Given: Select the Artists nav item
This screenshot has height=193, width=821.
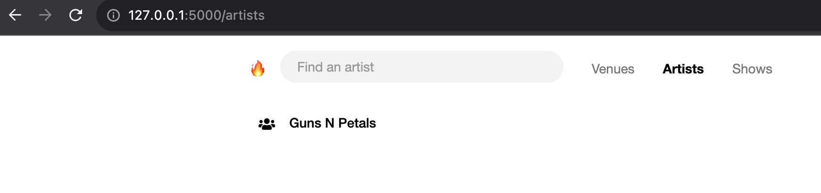Looking at the screenshot, I should [x=683, y=69].
